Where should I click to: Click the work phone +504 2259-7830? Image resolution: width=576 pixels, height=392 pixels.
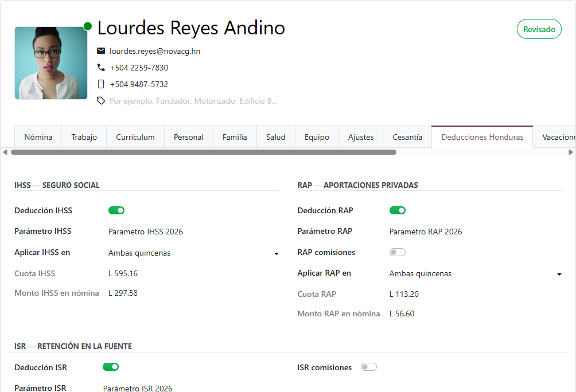coord(139,68)
